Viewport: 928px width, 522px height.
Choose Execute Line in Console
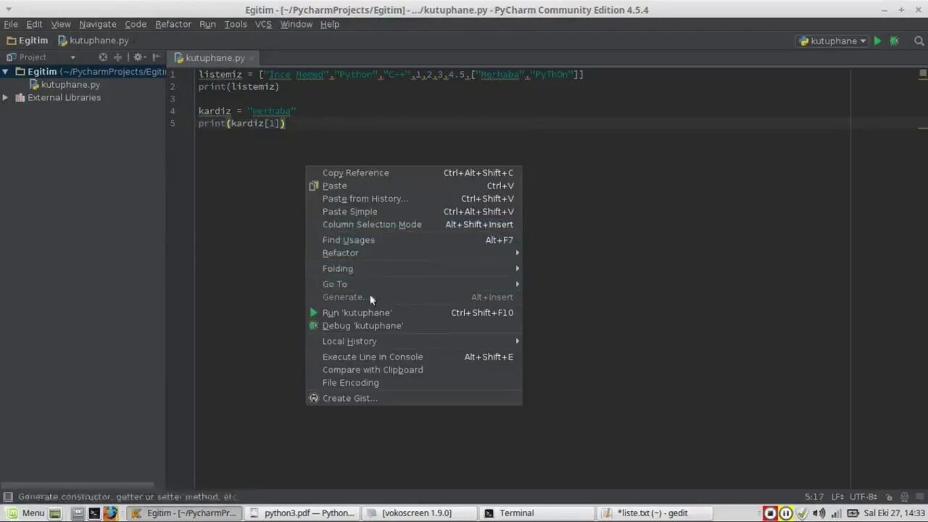[413, 357]
